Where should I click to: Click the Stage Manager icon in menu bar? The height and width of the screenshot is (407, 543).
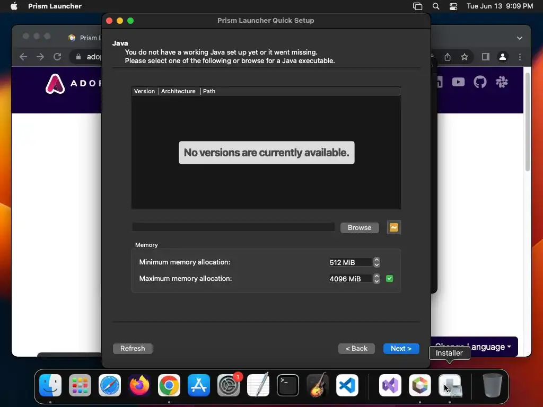(x=418, y=6)
